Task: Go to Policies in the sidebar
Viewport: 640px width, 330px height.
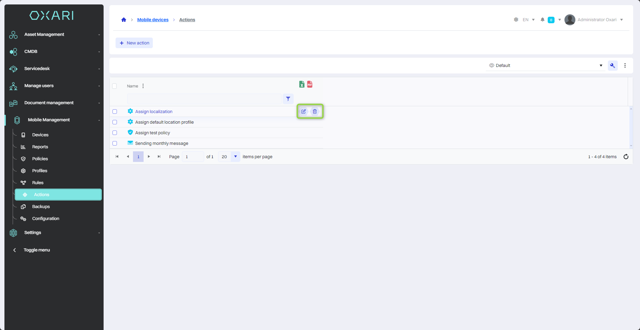Action: pyautogui.click(x=40, y=159)
